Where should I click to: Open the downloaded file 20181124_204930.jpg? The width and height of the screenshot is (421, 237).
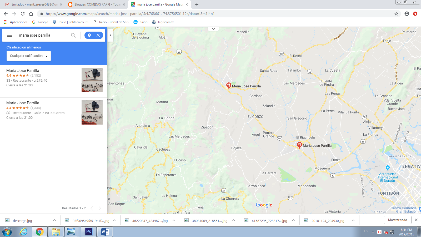(328, 221)
